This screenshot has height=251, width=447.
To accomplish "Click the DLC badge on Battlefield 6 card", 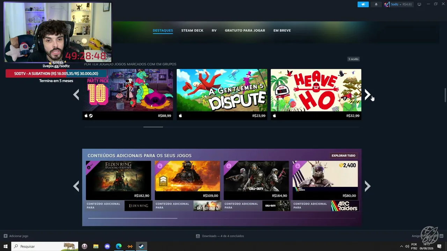I will (159, 166).
